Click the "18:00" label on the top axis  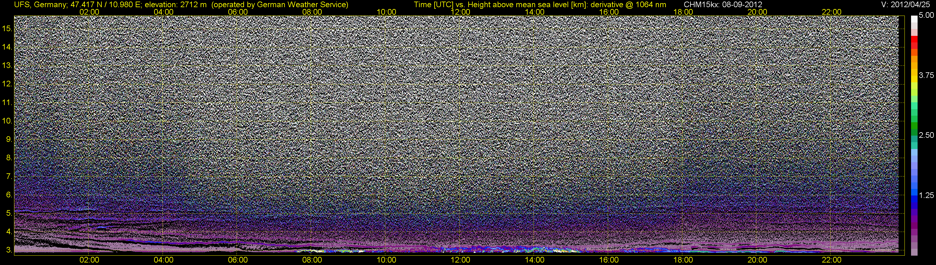(x=683, y=12)
